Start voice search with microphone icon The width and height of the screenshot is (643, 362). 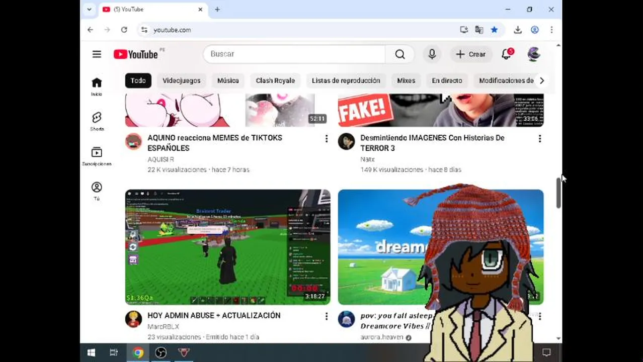tap(432, 54)
